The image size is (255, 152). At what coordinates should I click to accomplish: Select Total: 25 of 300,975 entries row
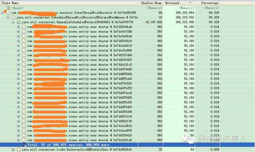pos(127,145)
